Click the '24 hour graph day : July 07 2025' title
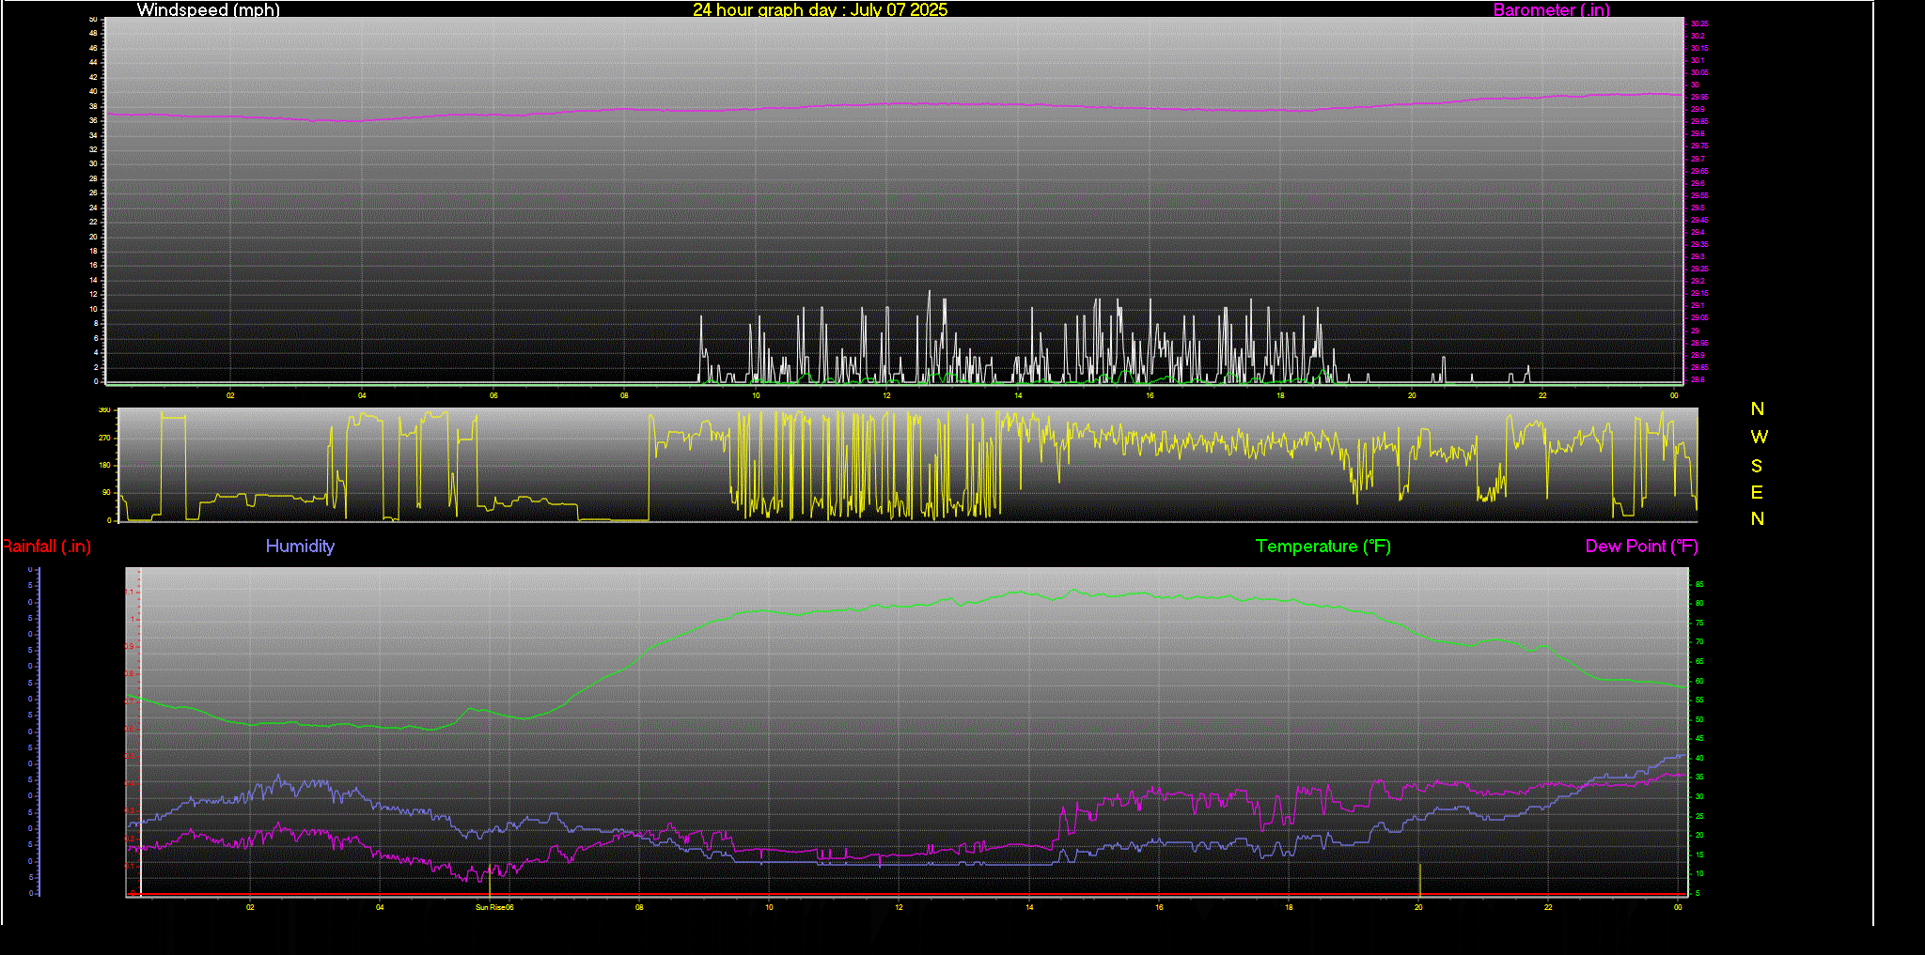Screen dimensions: 1925x955 click(x=820, y=10)
